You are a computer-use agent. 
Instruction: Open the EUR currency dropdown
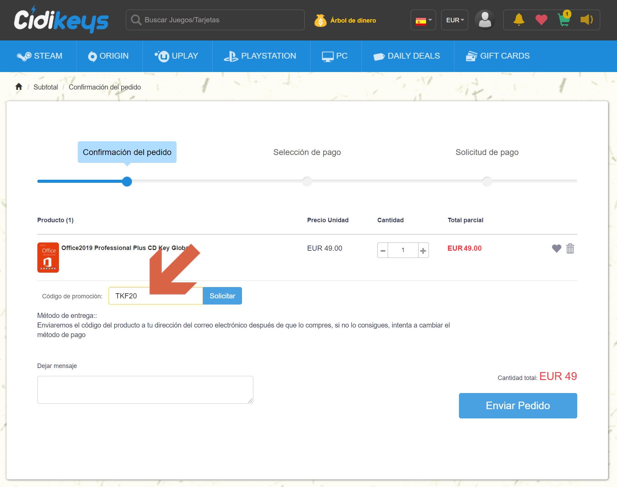coord(455,20)
